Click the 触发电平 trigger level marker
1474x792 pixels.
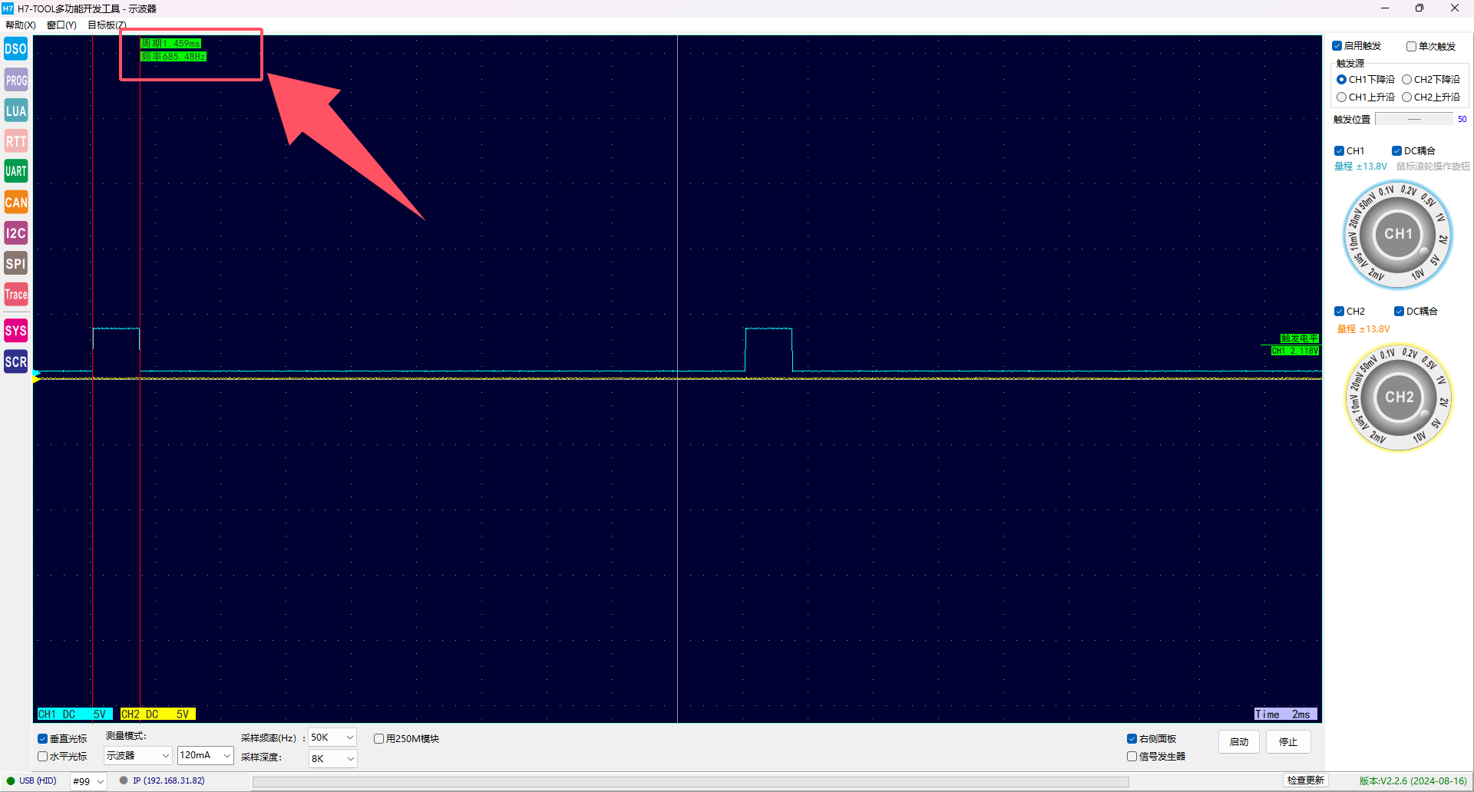(1299, 338)
